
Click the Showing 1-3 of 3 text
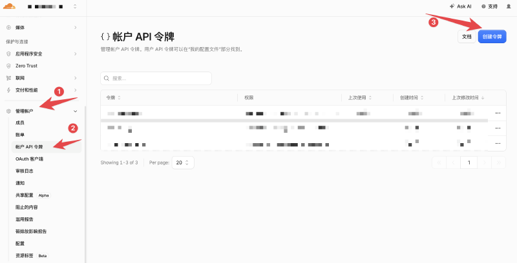[x=119, y=162]
